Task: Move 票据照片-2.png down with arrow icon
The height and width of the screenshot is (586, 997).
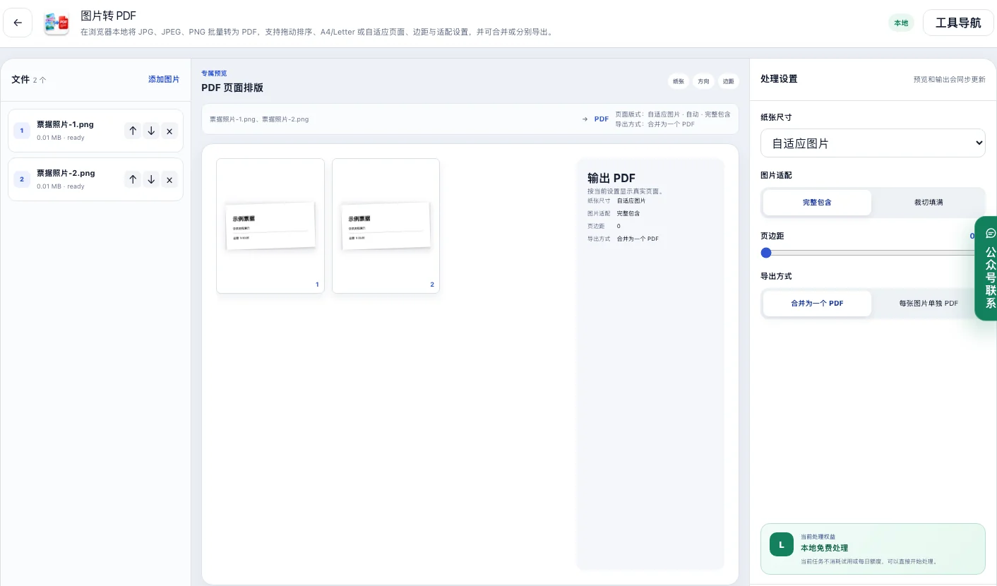Action: (x=151, y=179)
